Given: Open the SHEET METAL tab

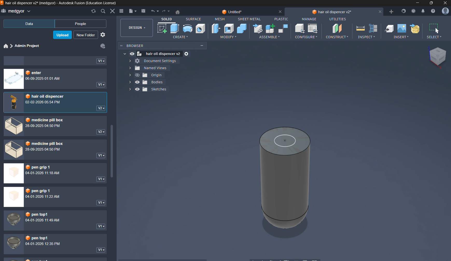Looking at the screenshot, I should (249, 19).
